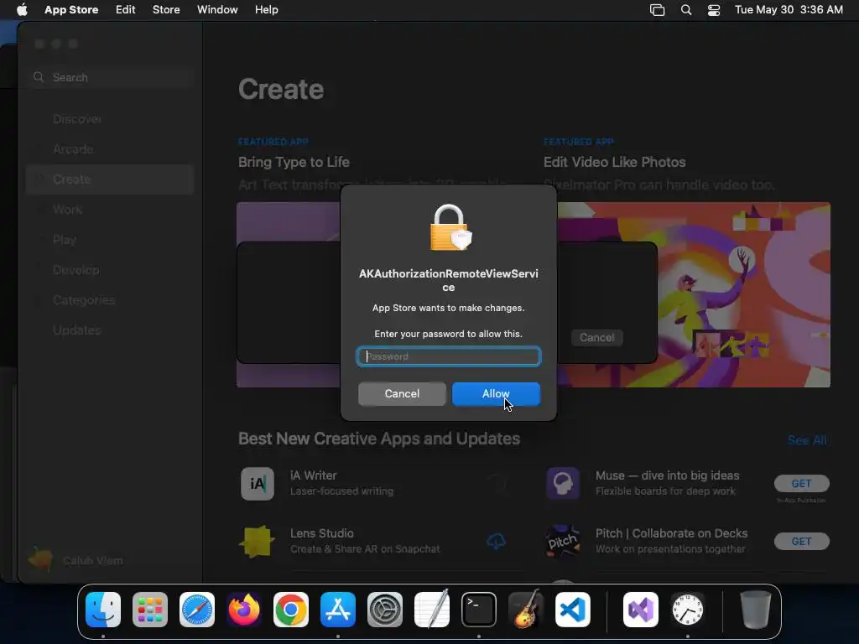Image resolution: width=859 pixels, height=644 pixels.
Task: Select Categories in the sidebar
Action: (x=110, y=299)
